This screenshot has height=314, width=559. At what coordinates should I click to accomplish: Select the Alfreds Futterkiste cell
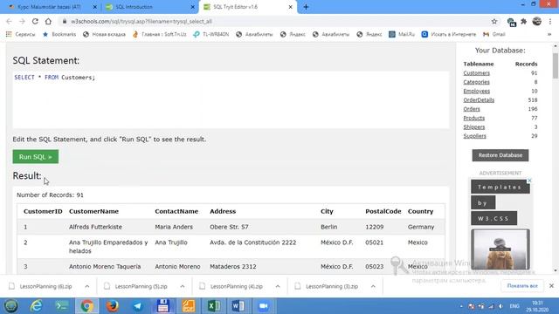(95, 227)
